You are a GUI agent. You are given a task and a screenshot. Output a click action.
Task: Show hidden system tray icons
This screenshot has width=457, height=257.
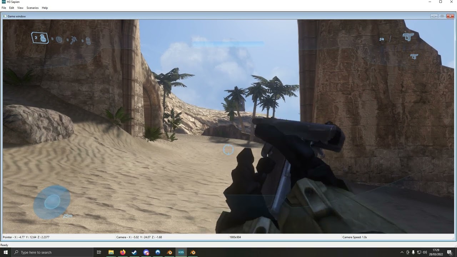(x=402, y=252)
